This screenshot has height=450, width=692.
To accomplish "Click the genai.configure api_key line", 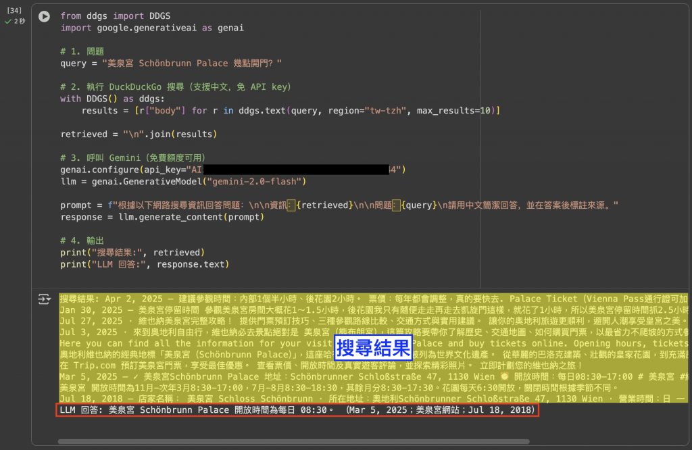I will (x=233, y=170).
